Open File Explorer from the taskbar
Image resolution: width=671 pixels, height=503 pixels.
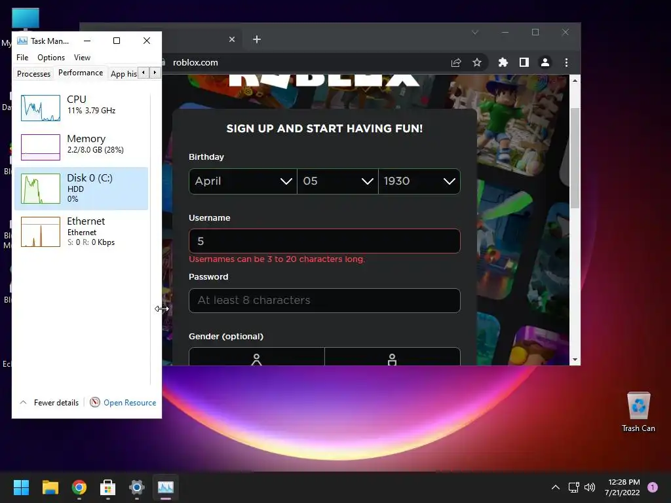point(50,487)
